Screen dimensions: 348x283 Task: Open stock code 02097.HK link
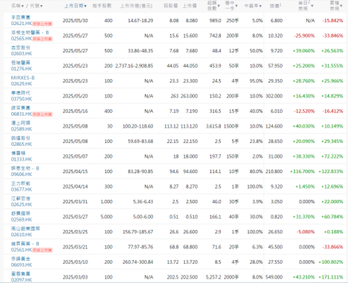pyautogui.click(x=21, y=280)
